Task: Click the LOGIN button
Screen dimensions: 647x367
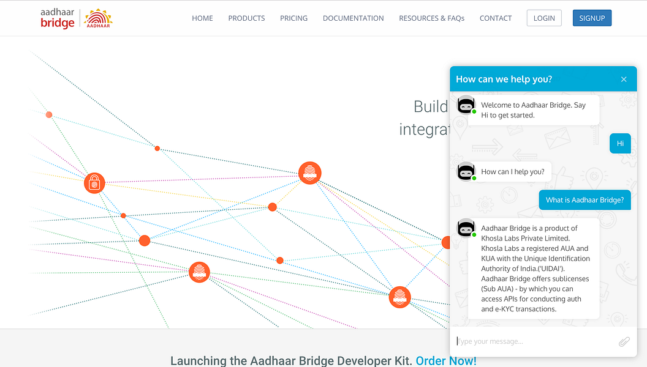Action: (x=544, y=18)
